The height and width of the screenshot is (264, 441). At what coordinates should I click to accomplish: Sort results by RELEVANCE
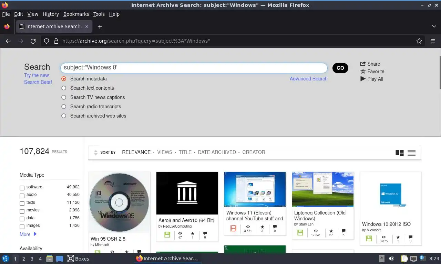tap(136, 152)
